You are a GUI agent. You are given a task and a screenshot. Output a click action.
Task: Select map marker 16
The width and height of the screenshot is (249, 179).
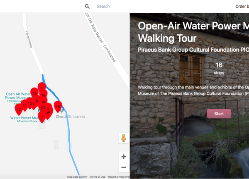(x=43, y=95)
